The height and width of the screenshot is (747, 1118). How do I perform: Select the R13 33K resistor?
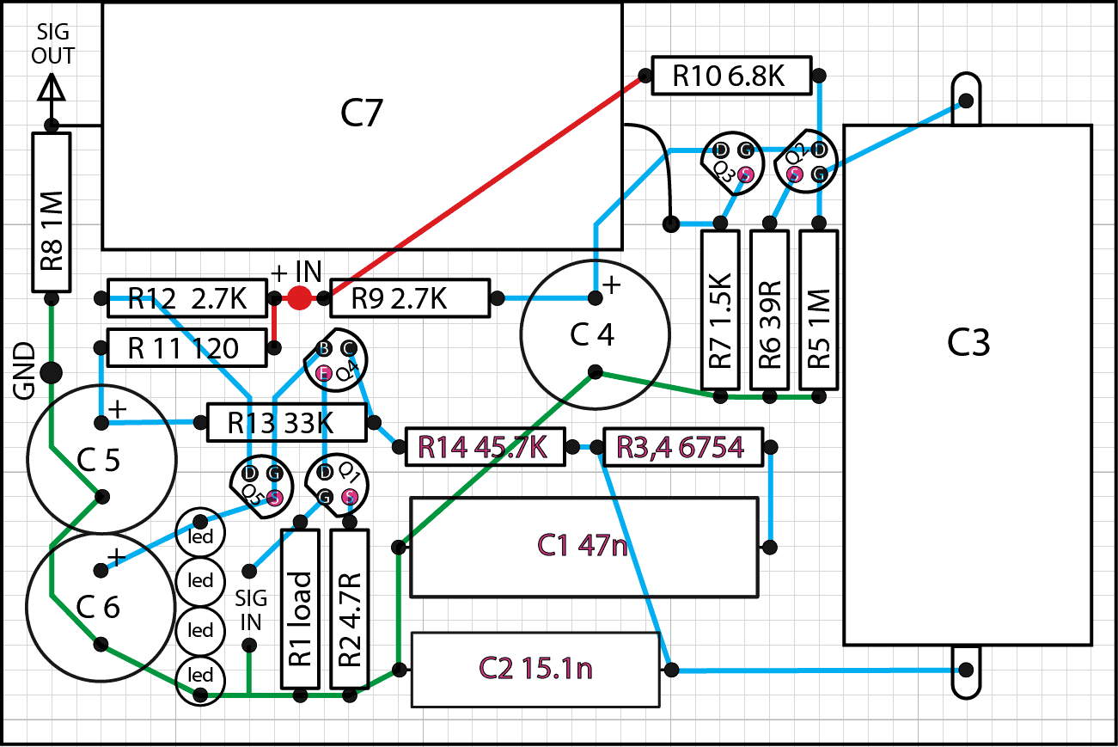click(x=286, y=422)
